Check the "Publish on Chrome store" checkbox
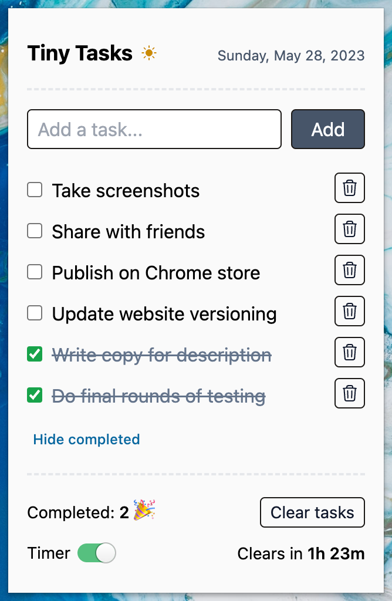 coord(35,272)
